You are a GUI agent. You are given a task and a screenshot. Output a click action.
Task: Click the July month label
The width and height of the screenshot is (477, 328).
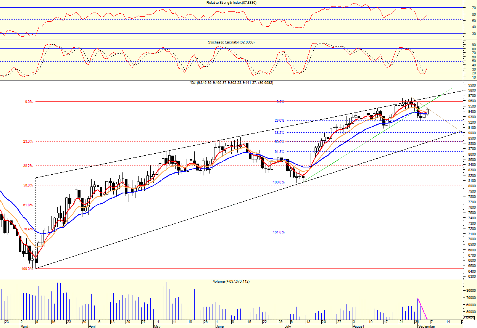tap(288, 326)
